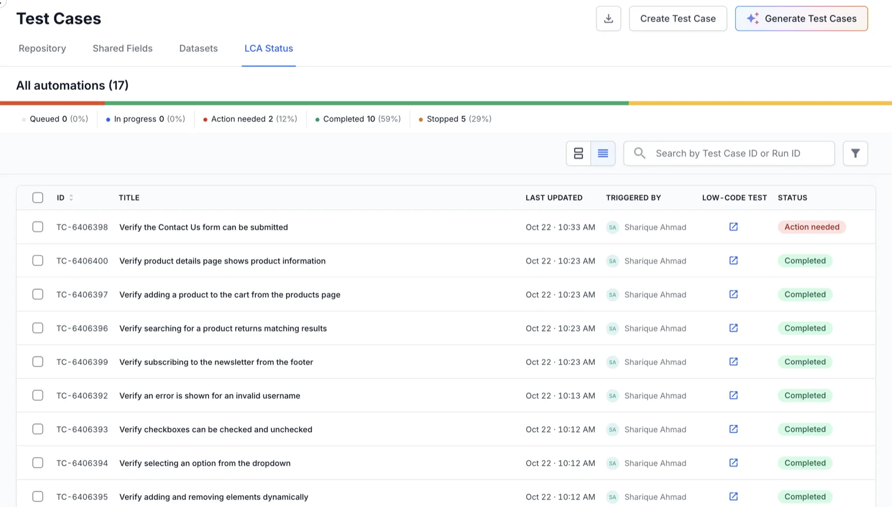Tick the select-all checkbox in header
The width and height of the screenshot is (892, 507).
point(37,197)
